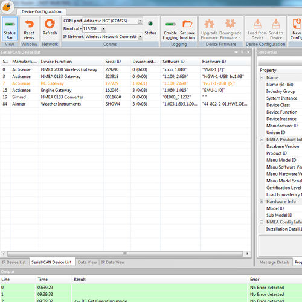Select Industry Group property
The height and width of the screenshot is (302, 302).
[281, 91]
